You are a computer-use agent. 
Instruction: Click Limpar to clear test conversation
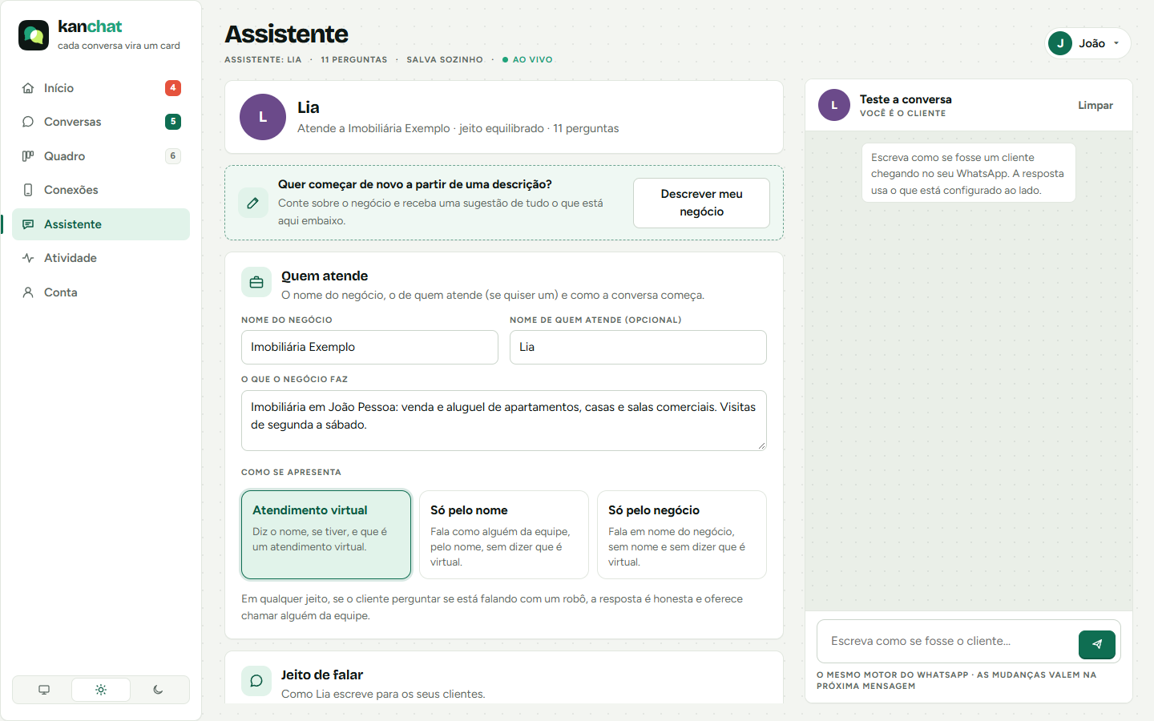click(x=1095, y=105)
